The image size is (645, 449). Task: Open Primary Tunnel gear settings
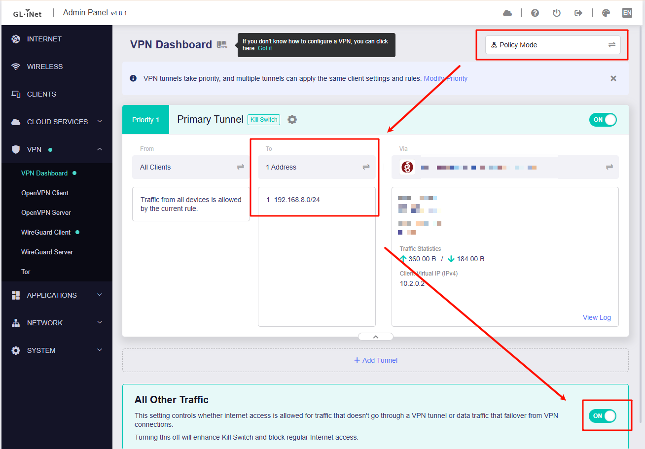292,120
